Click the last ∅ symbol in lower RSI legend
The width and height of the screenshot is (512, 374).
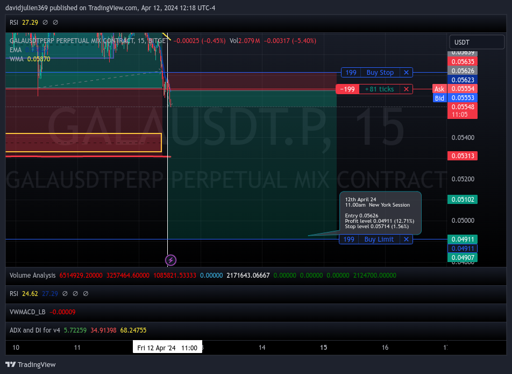pyautogui.click(x=86, y=294)
